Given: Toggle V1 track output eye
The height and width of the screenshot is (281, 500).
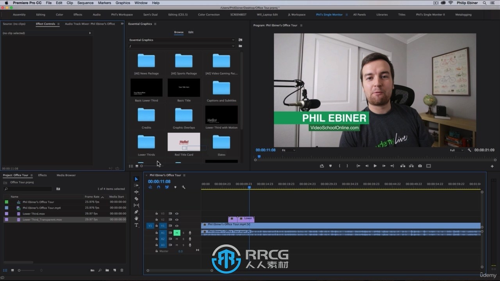Looking at the screenshot, I should click(177, 226).
